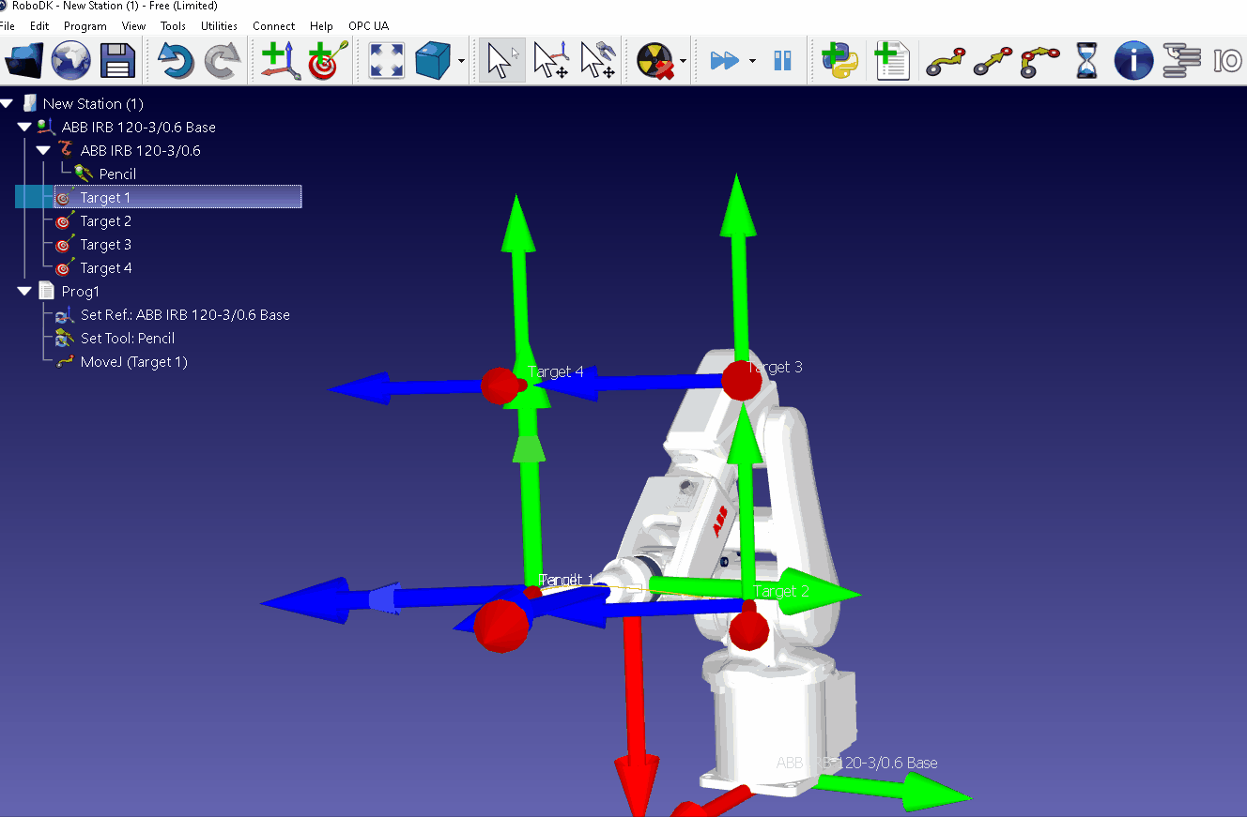This screenshot has width=1247, height=817.
Task: Open the Help menu
Action: [321, 26]
